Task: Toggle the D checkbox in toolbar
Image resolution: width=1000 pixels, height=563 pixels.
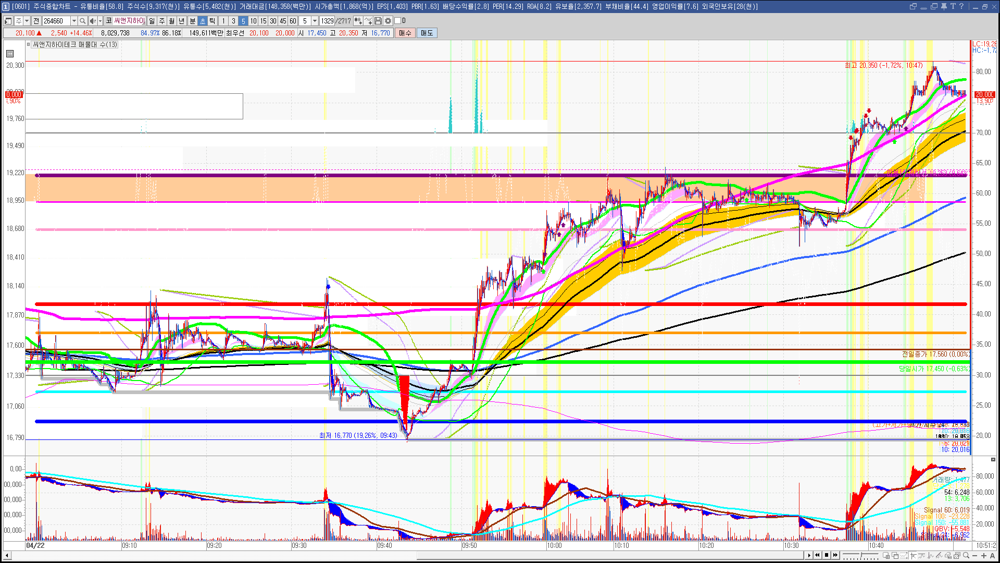Action: (x=398, y=21)
